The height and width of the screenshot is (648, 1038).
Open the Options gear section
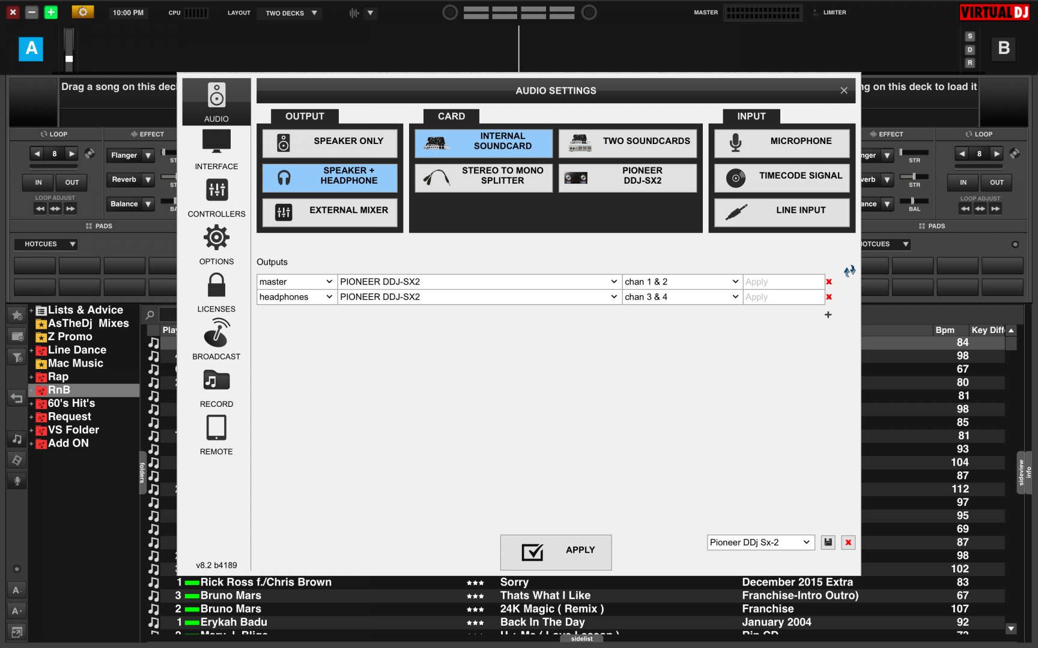coord(216,245)
